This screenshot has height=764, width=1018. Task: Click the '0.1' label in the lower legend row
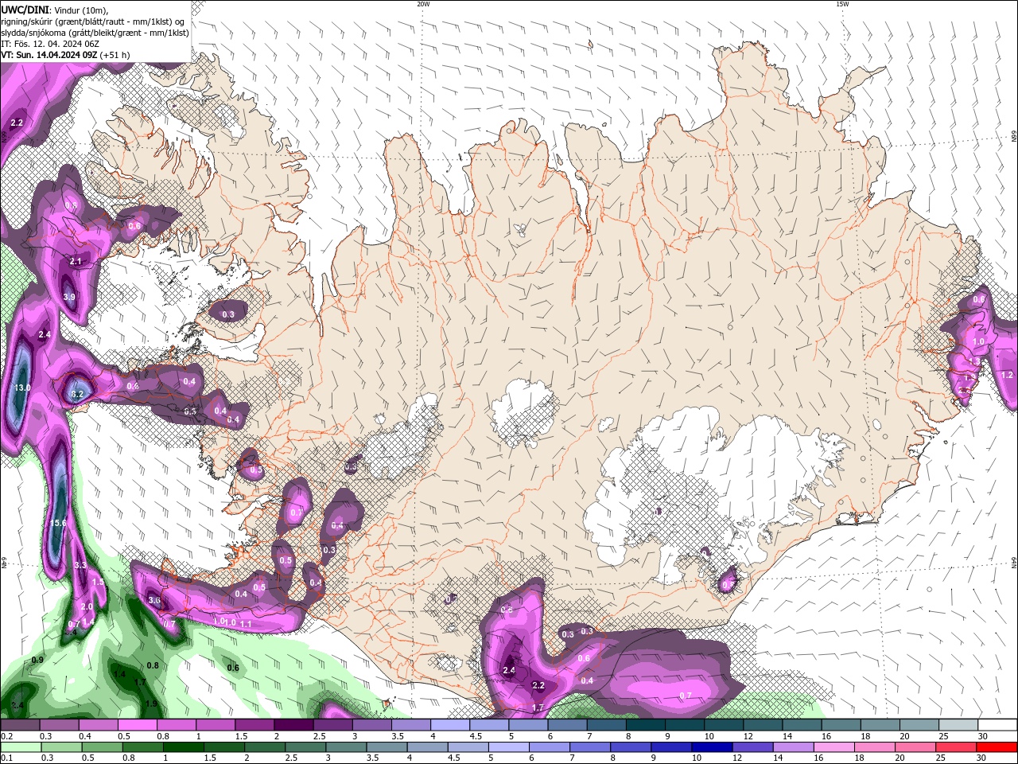[x=6, y=757]
